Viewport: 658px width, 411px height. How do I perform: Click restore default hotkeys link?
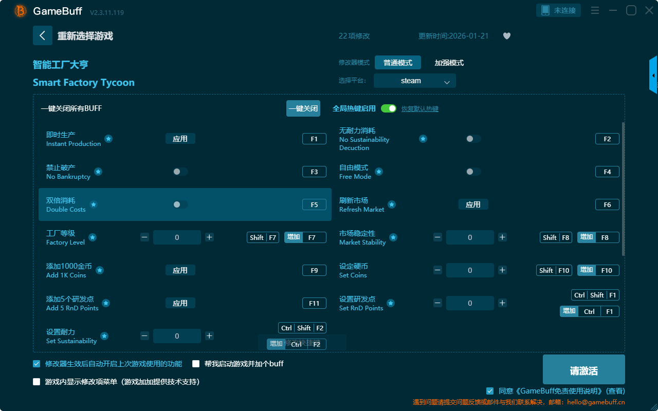click(419, 109)
